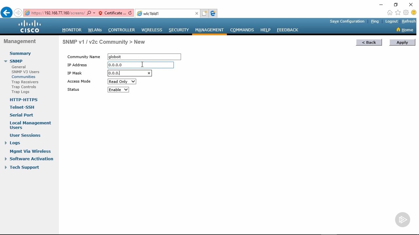Open Trap Receivers page
The image size is (419, 235).
(x=25, y=82)
